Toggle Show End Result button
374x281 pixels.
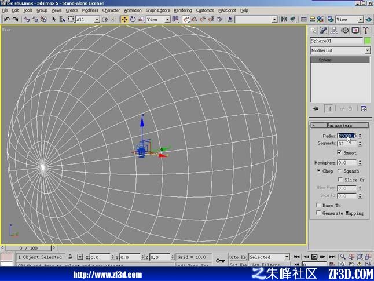click(x=329, y=108)
